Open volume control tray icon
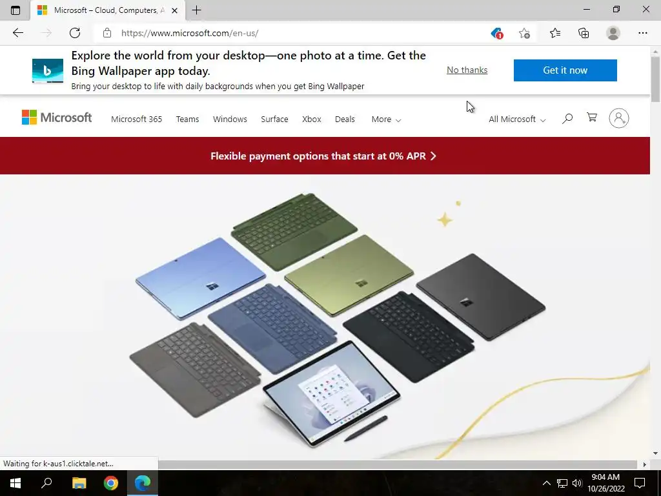The height and width of the screenshot is (496, 661). (577, 483)
